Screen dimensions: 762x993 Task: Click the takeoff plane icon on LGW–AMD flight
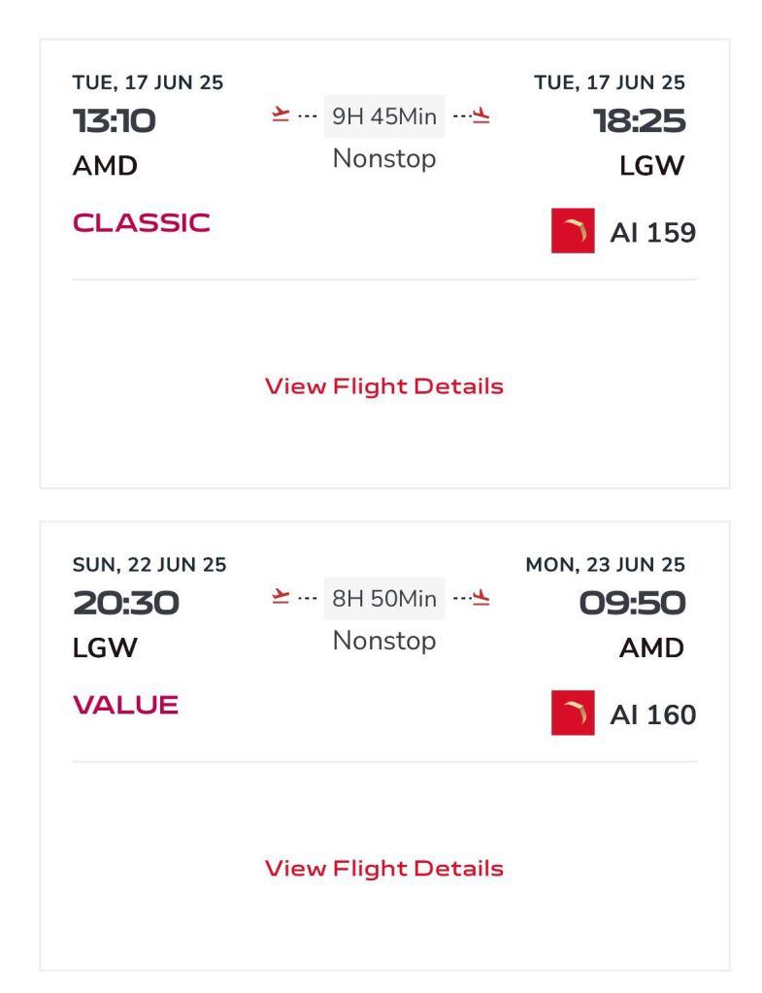click(x=281, y=598)
